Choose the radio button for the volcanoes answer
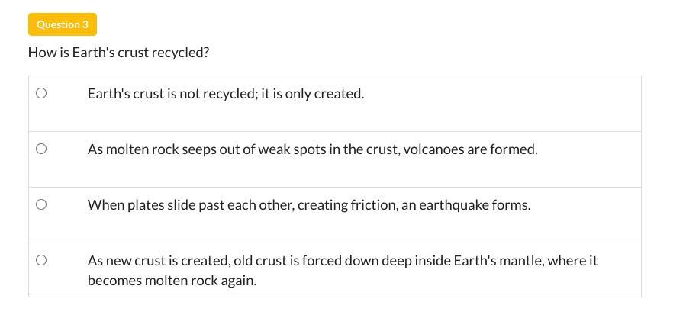699x331 pixels. tap(41, 149)
